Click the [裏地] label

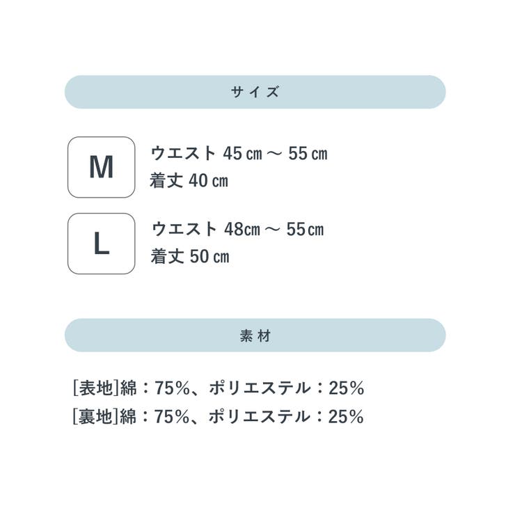(x=95, y=416)
